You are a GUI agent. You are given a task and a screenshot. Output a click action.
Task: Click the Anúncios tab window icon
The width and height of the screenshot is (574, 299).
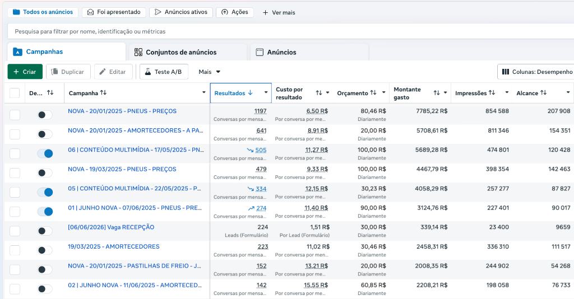pos(260,52)
